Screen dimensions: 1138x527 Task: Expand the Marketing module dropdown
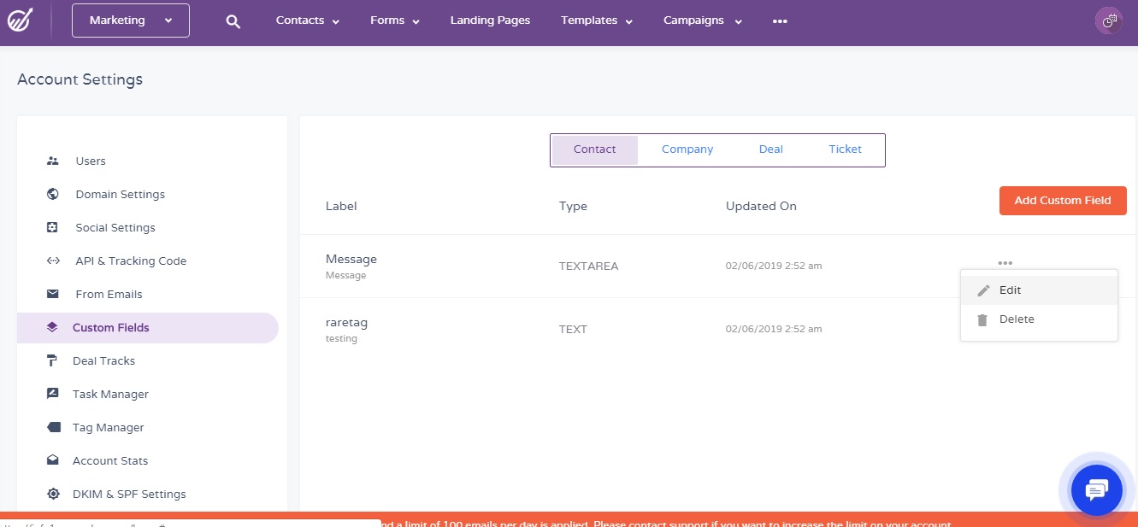point(130,20)
